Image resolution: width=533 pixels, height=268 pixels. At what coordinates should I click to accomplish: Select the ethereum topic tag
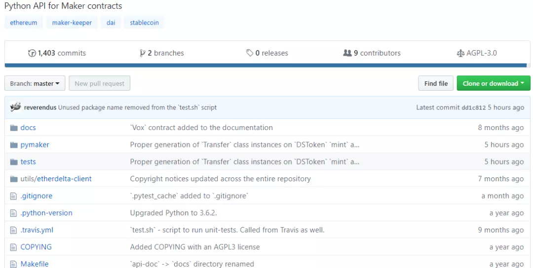click(24, 23)
